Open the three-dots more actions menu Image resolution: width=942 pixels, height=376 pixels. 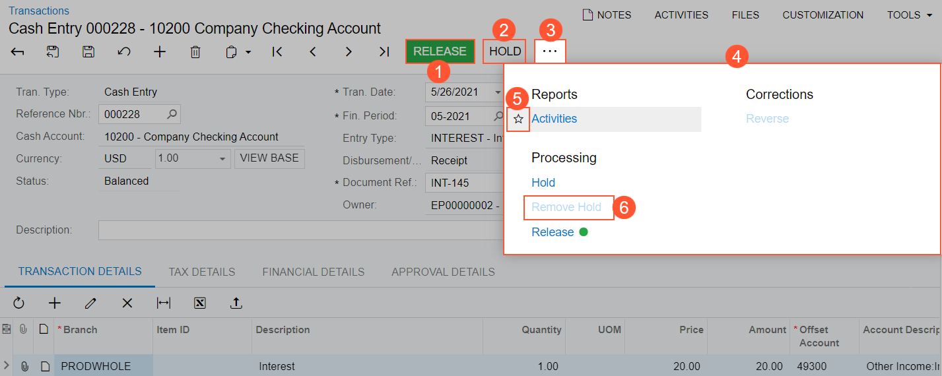point(550,51)
